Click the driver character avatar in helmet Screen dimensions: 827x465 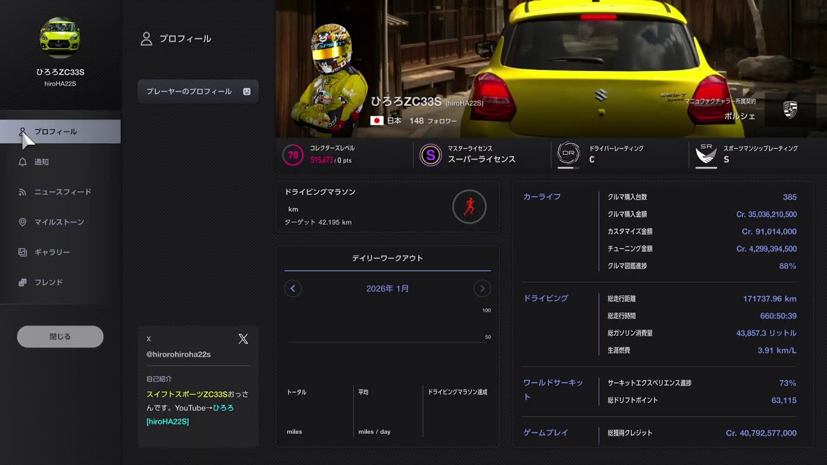coord(331,81)
